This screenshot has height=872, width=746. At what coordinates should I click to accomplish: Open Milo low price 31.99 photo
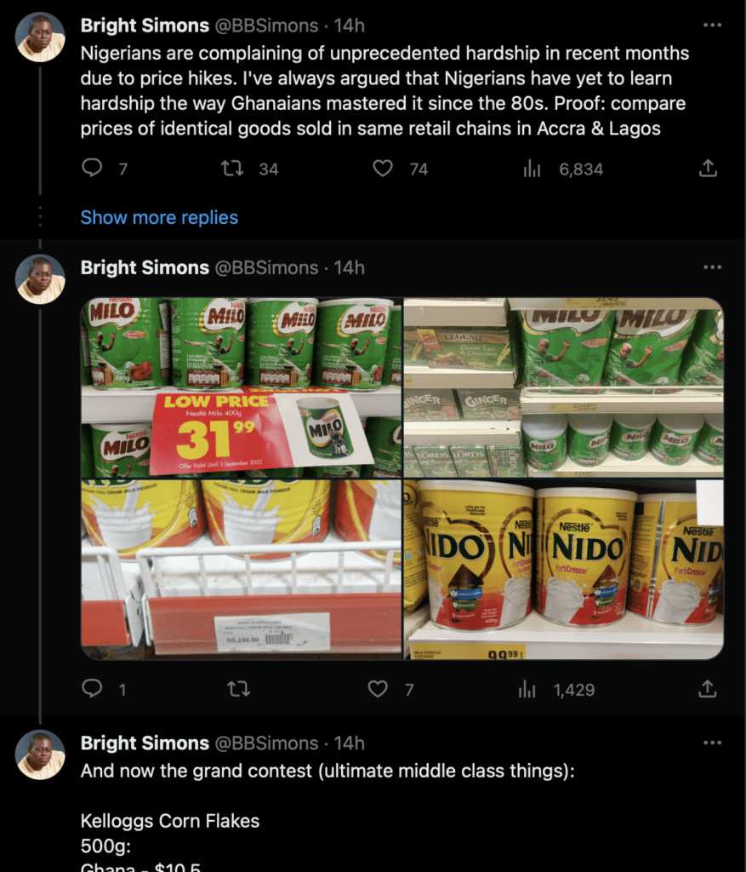241,387
